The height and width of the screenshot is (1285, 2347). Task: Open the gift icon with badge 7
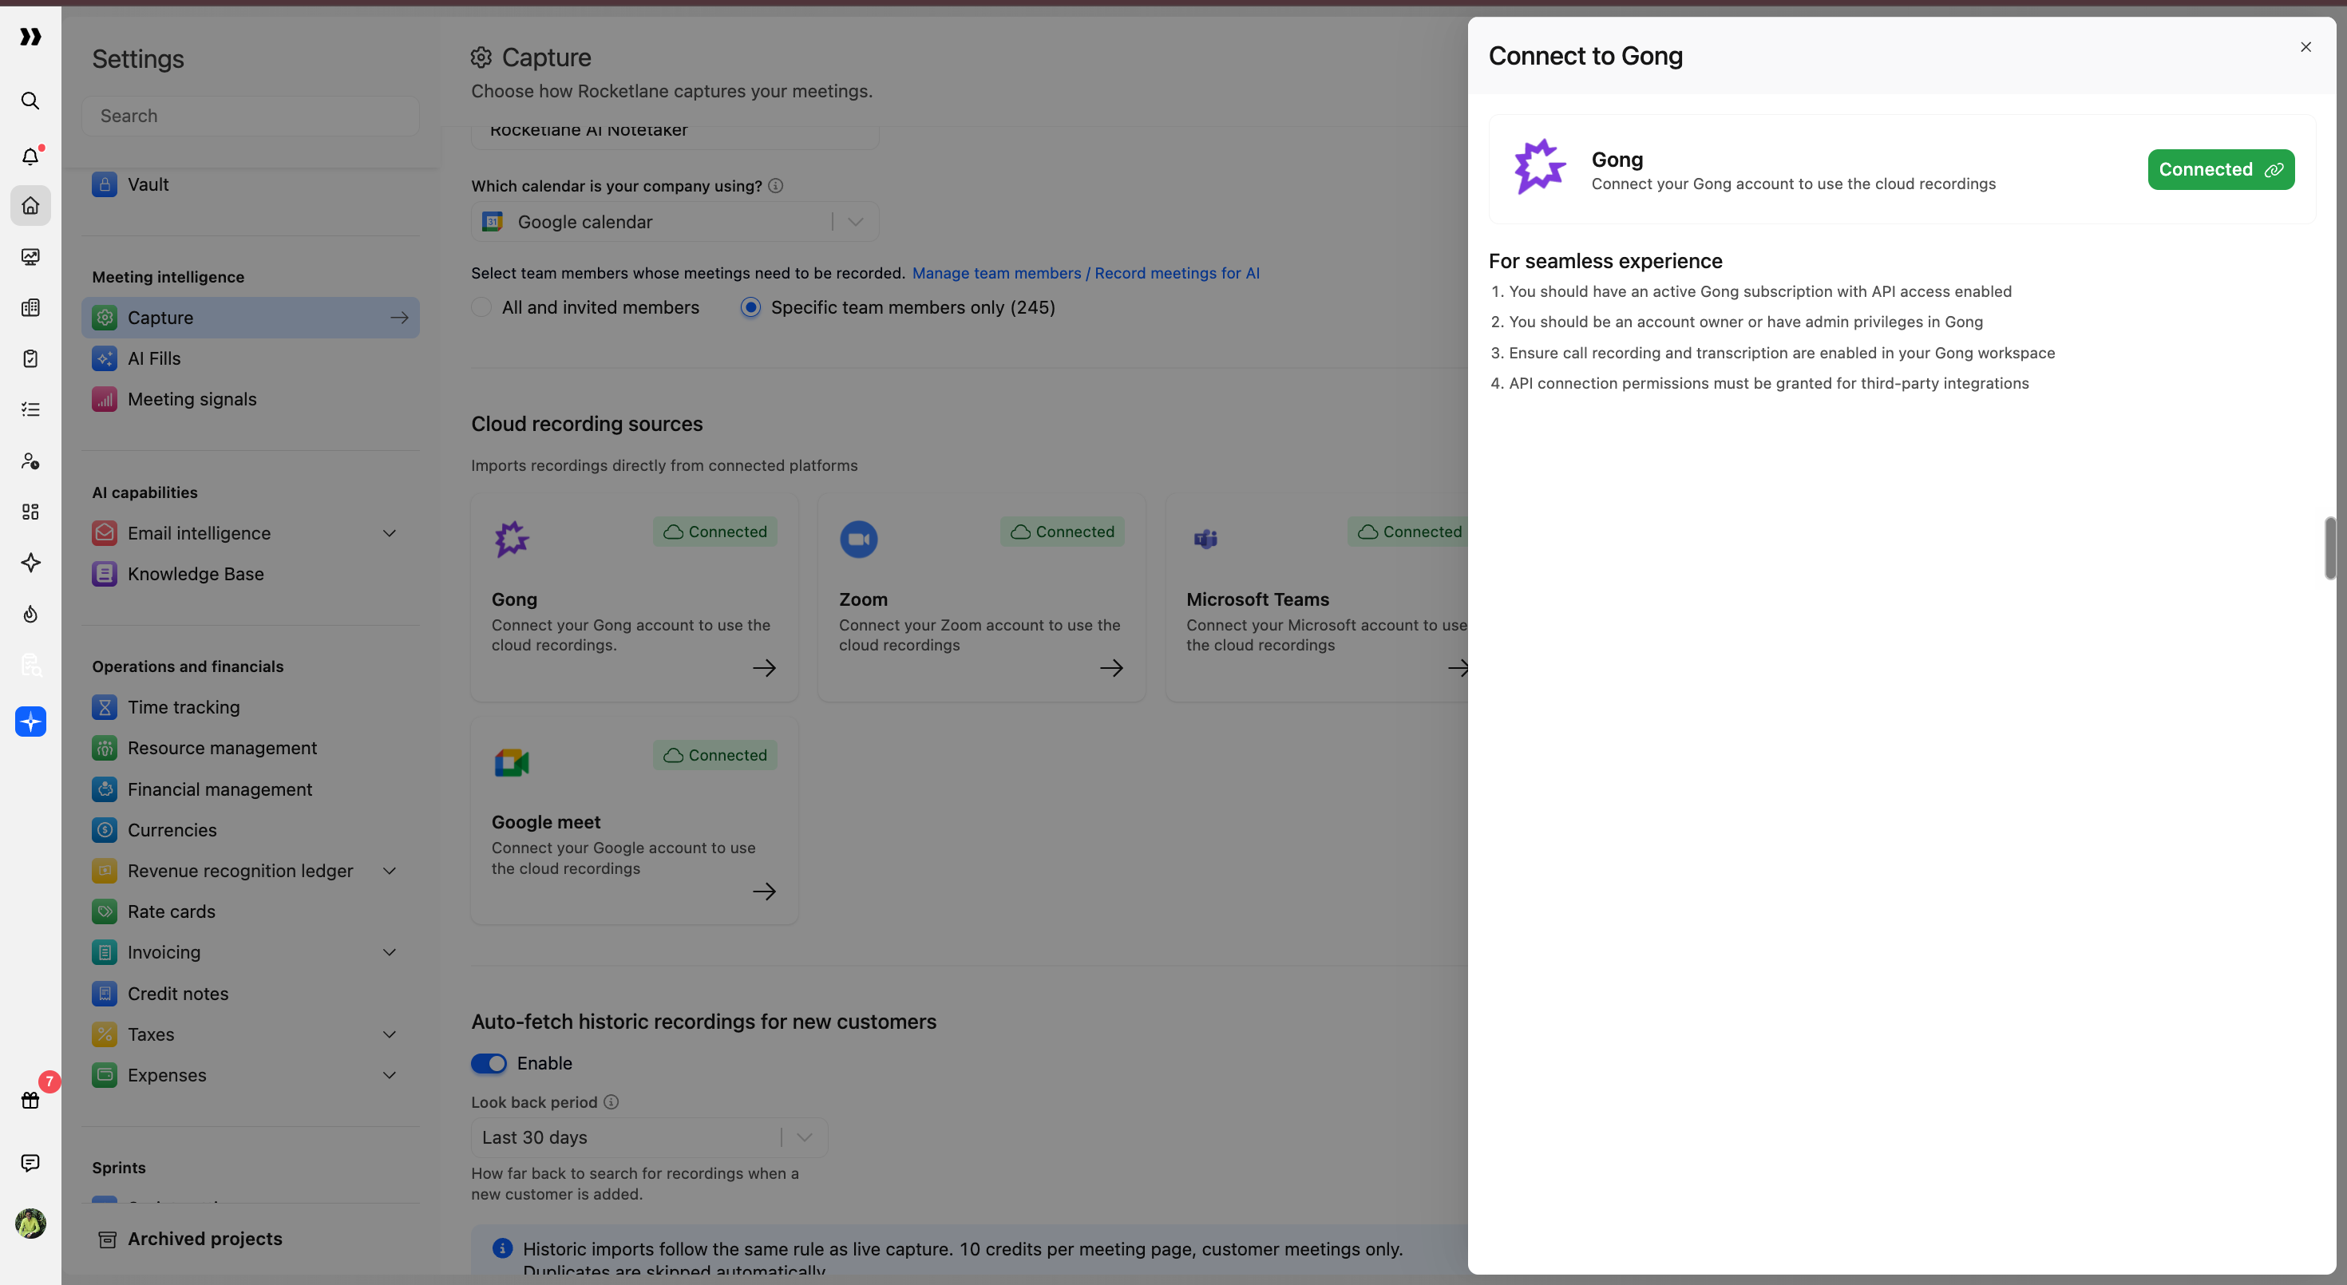tap(30, 1100)
